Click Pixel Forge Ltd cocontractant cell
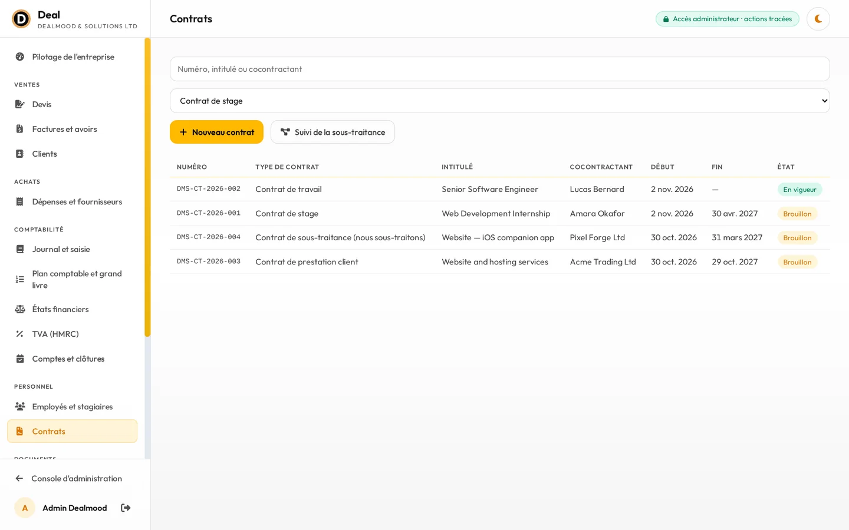The image size is (849, 530). point(597,237)
